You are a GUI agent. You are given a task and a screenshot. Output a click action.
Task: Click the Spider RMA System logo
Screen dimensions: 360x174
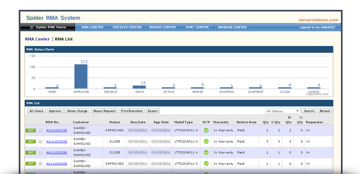53,18
